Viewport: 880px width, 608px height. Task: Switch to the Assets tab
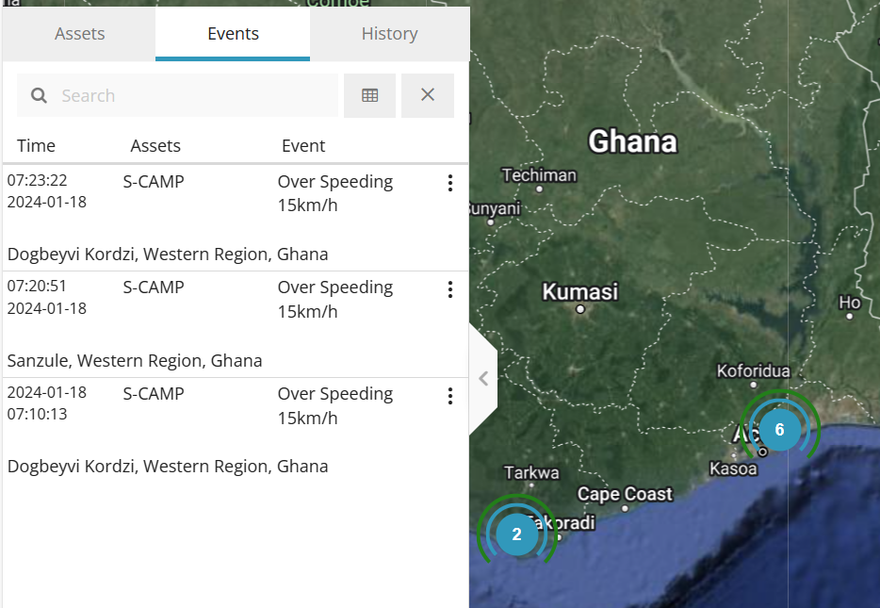tap(80, 34)
